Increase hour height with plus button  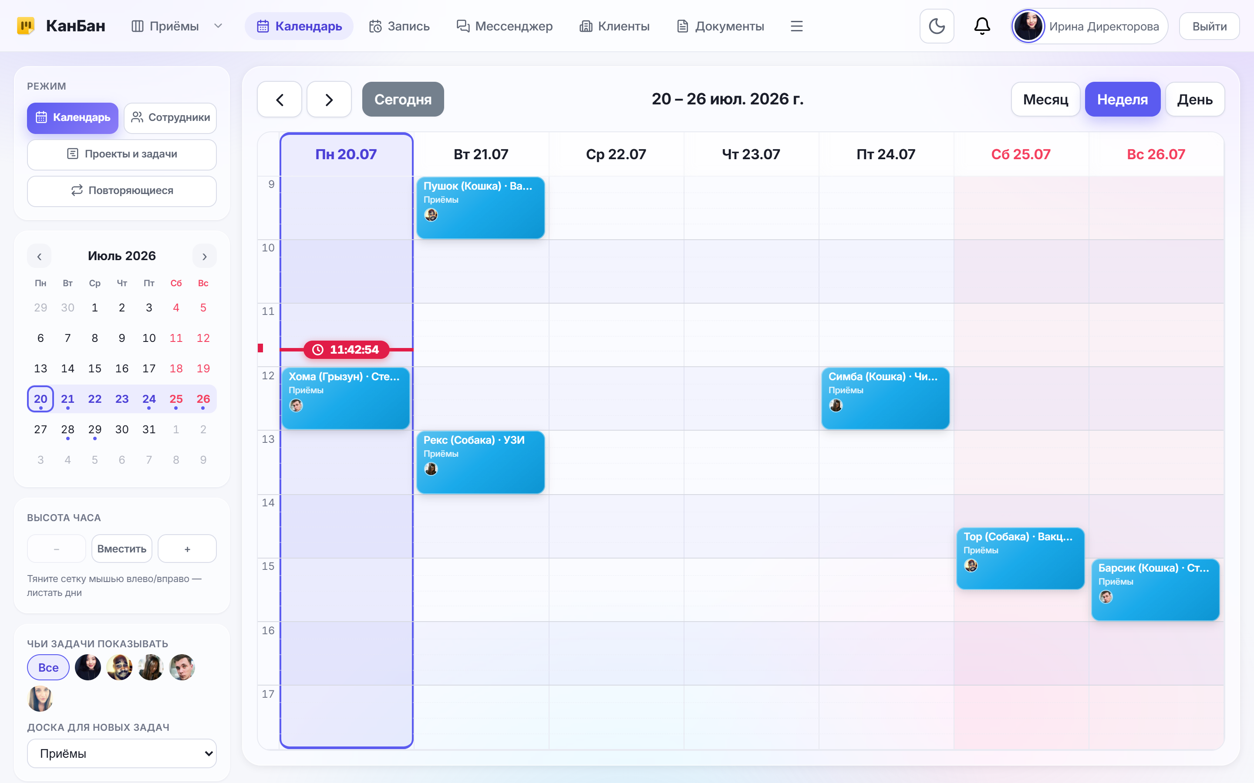coord(187,549)
